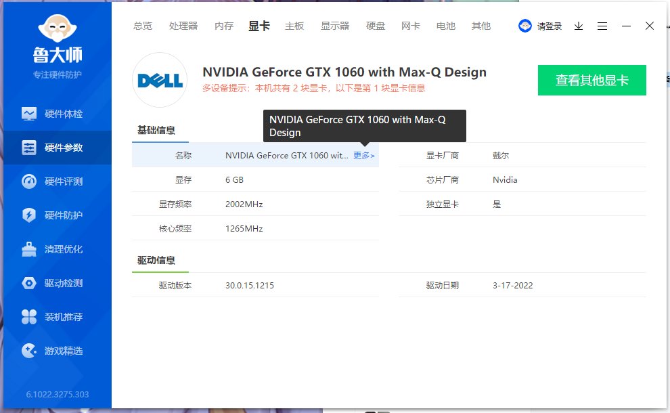Click the 独立显卡 value 是
This screenshot has height=413, width=670.
coord(497,204)
